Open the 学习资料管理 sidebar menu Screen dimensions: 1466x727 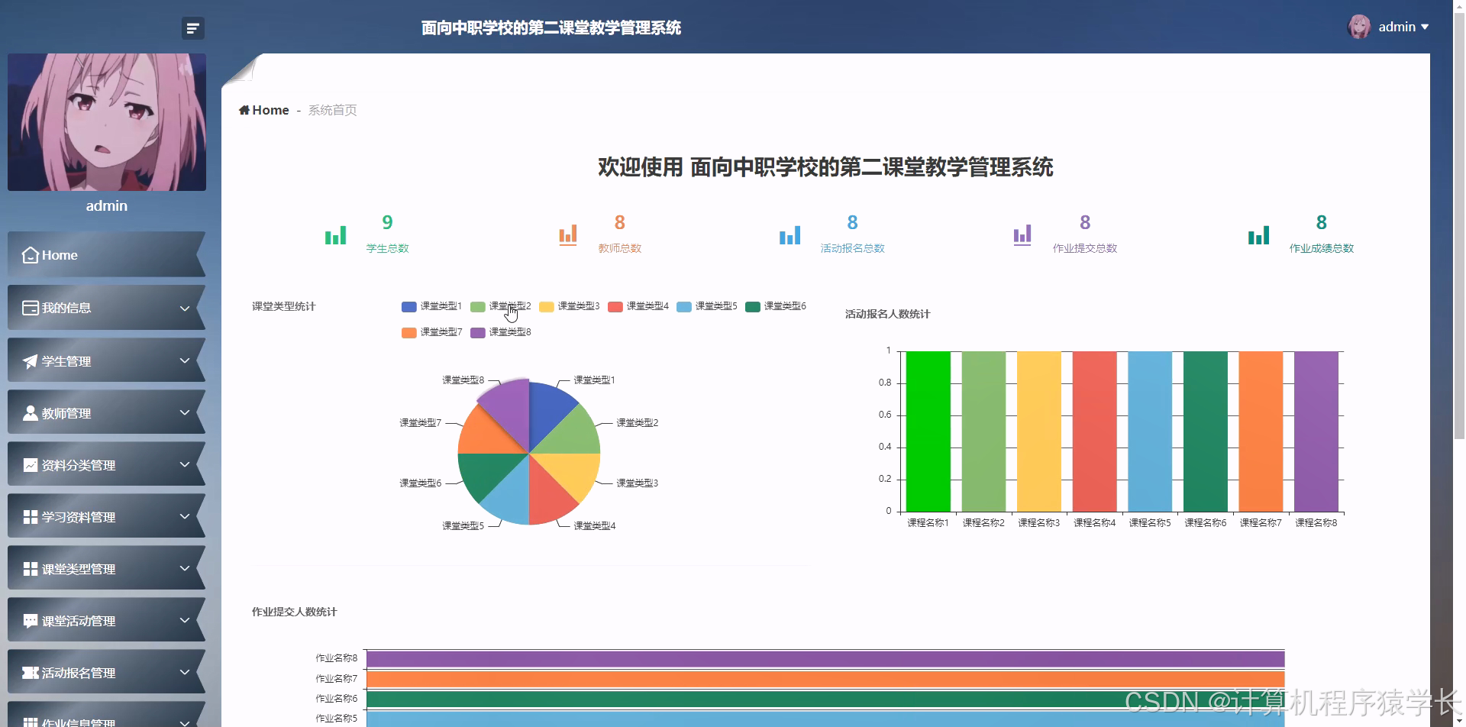(x=107, y=516)
